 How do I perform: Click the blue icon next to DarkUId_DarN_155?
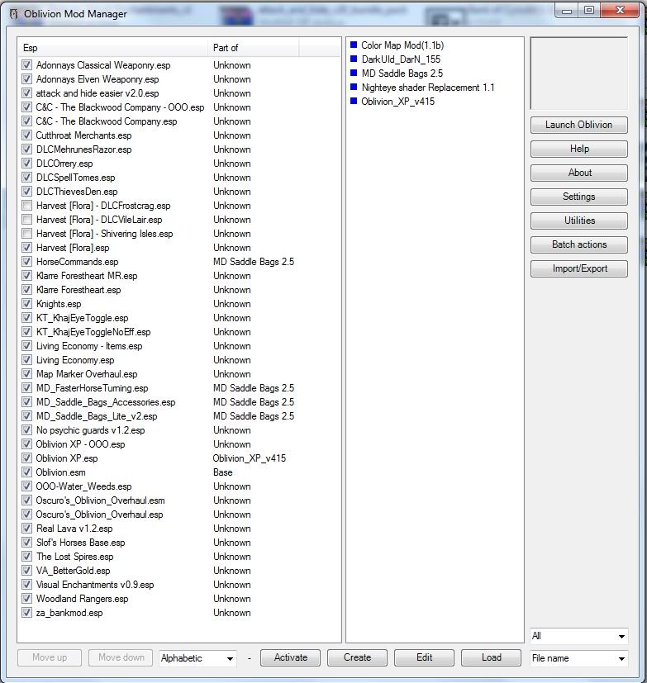(x=354, y=59)
